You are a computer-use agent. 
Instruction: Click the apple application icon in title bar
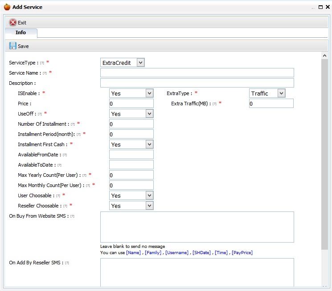(x=7, y=7)
